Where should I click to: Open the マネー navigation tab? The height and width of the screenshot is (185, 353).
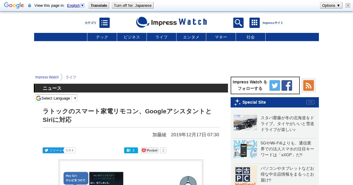[221, 37]
